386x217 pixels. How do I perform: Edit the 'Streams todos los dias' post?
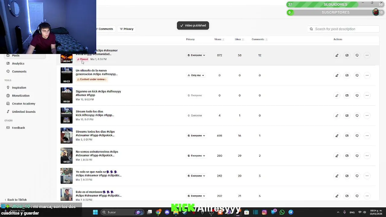point(337,136)
